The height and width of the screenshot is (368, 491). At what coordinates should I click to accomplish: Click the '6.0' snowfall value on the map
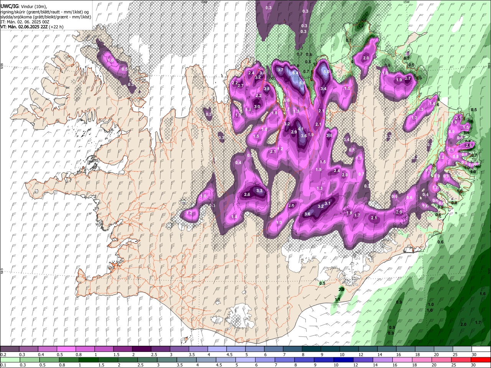(x=302, y=83)
